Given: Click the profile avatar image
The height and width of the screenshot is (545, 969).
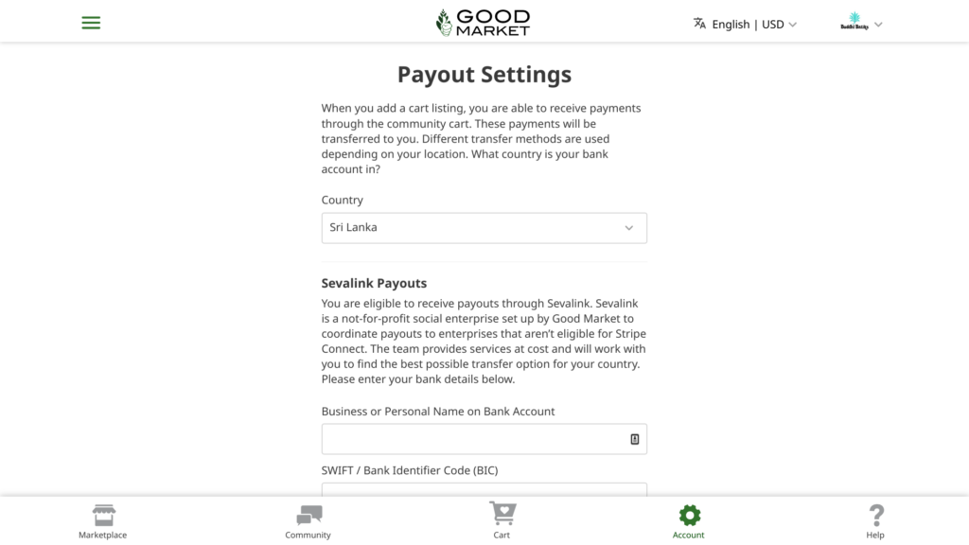Looking at the screenshot, I should click(x=854, y=23).
